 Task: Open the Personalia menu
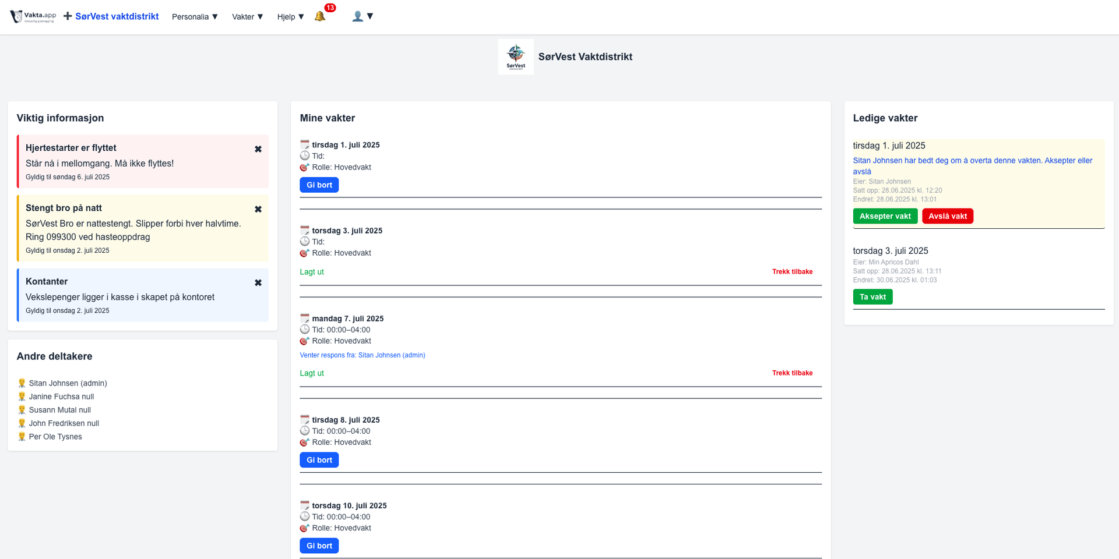194,16
